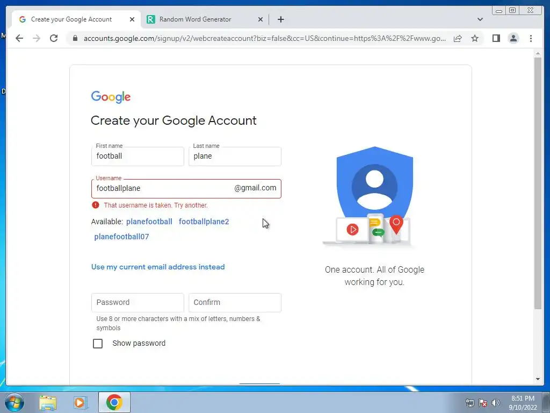Close the Create your Google Account tab

132,19
